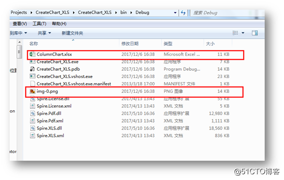Click the 1,111 KB size value

pyautogui.click(x=220, y=121)
